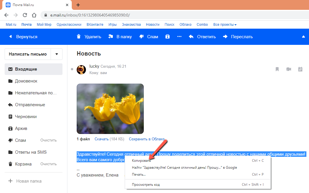Choose Копировать in the context menu
This screenshot has height=193, width=309.
141,161
